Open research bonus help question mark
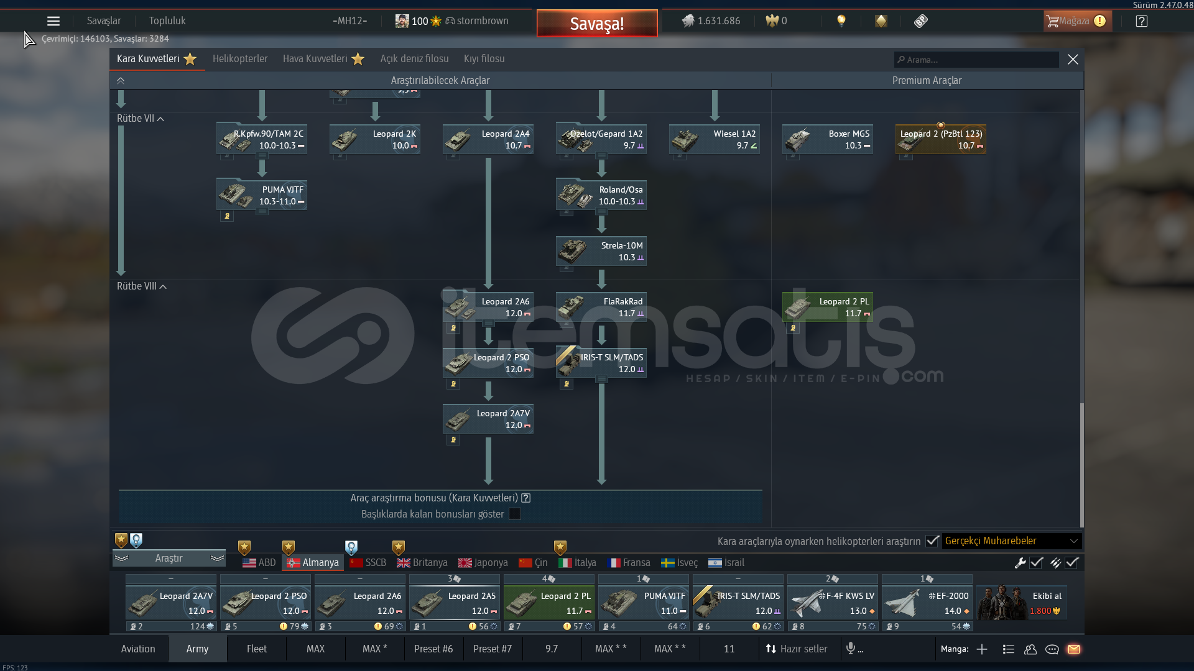 click(526, 498)
